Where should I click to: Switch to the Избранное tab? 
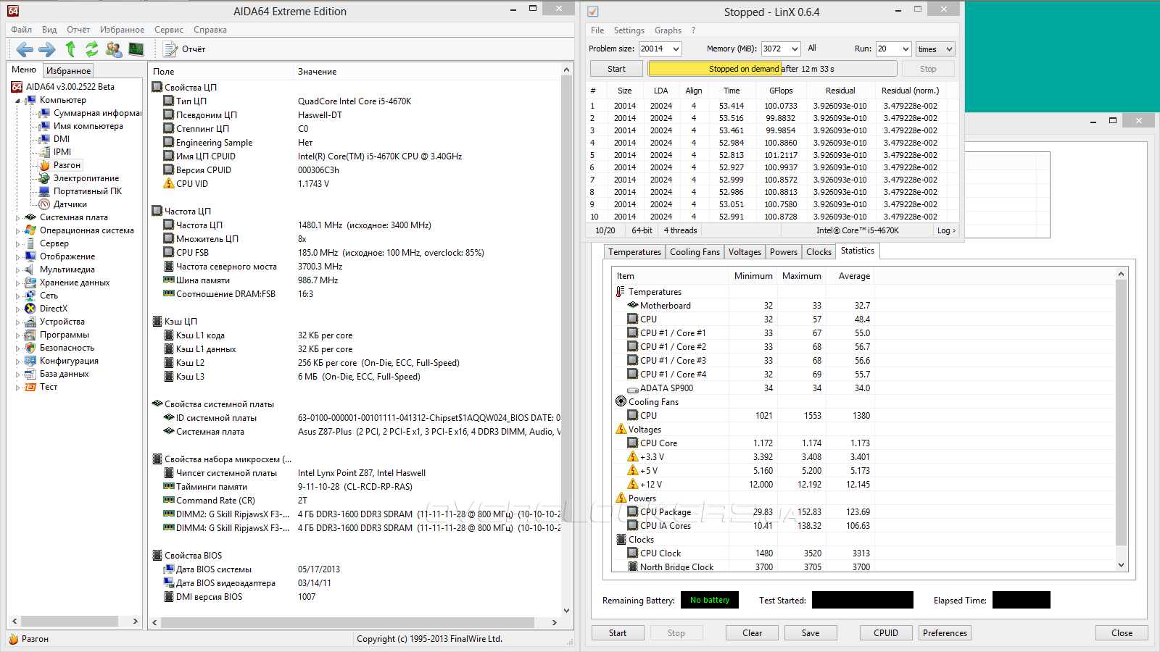tap(68, 71)
